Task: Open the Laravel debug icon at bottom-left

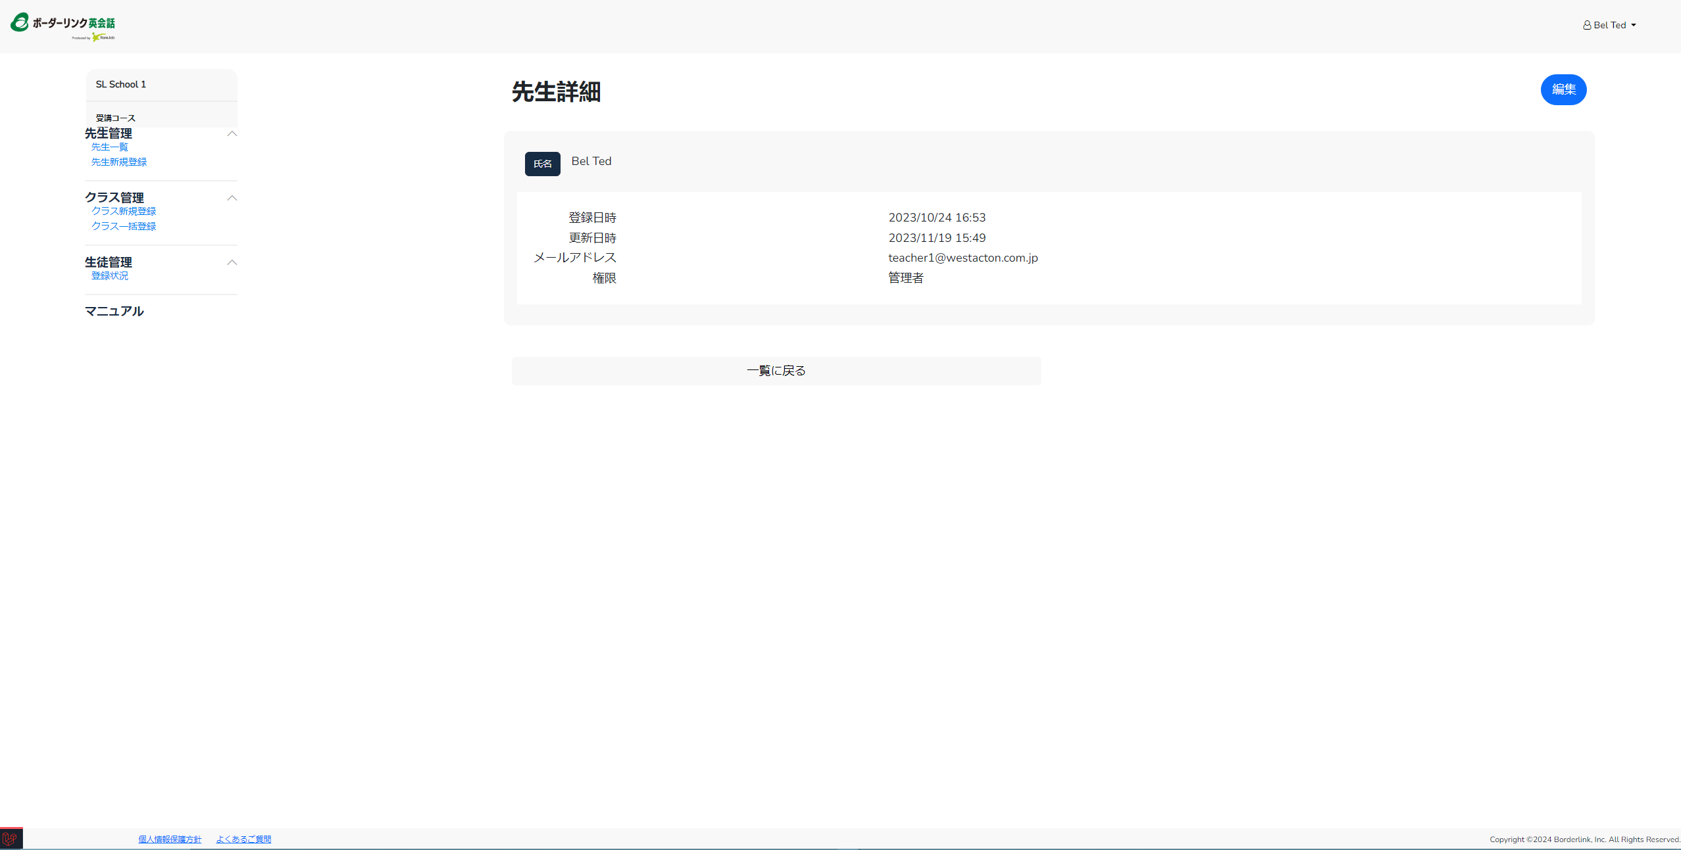Action: point(11,839)
